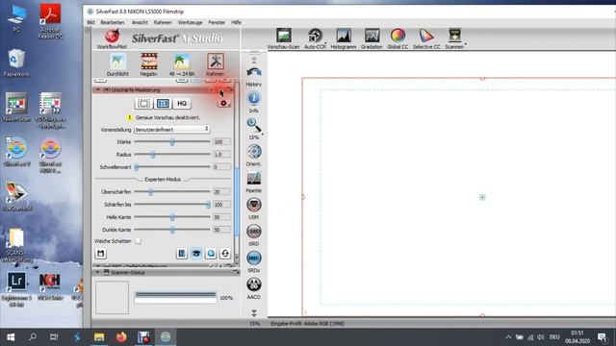Image resolution: width=616 pixels, height=346 pixels.
Task: Move vertical toolbar up with top arrows
Action: [254, 60]
